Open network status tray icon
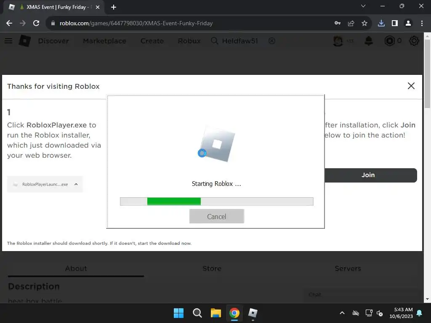Viewport: 431px width, 323px height. 369,313
